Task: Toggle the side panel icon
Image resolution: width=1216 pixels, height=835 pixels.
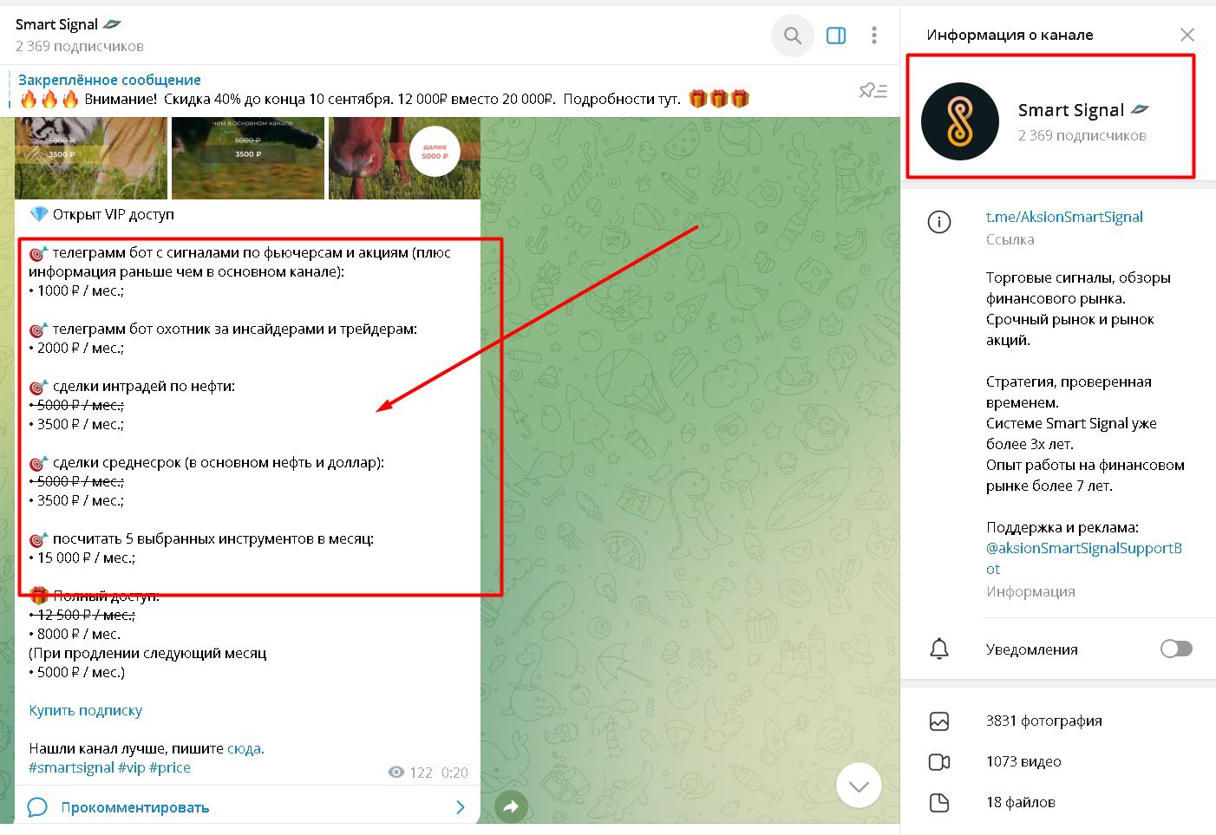Action: pyautogui.click(x=836, y=36)
